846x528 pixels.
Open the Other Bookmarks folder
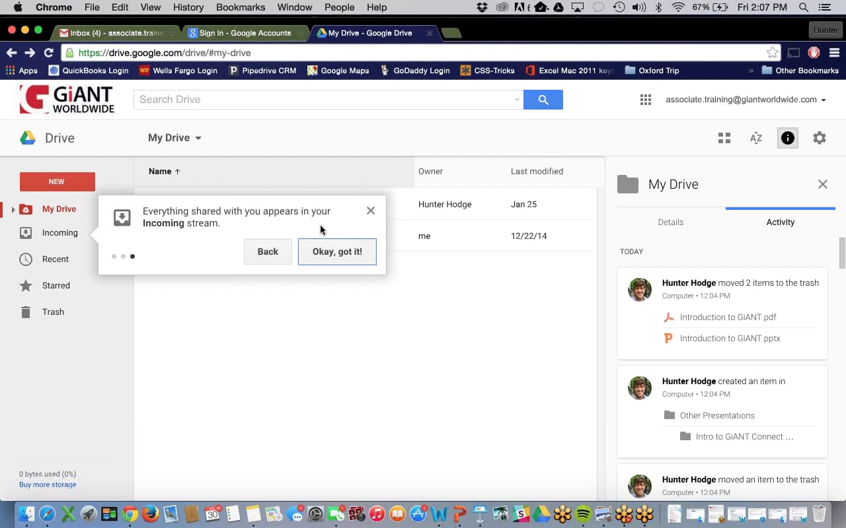click(x=800, y=71)
